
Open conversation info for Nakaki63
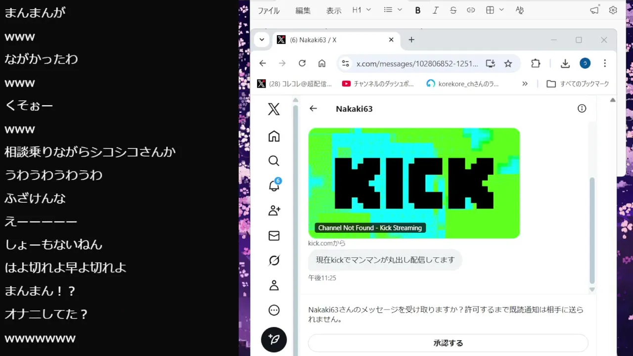click(582, 109)
